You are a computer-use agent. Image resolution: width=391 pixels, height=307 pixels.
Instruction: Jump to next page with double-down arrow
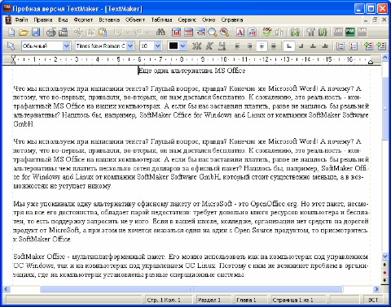point(384,280)
